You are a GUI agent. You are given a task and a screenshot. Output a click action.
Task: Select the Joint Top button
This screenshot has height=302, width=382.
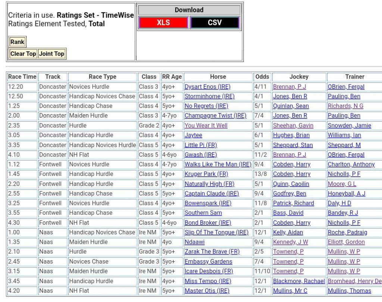[x=51, y=54]
